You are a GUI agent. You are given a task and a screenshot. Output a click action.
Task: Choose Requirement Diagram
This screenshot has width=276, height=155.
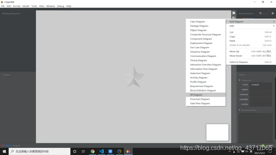click(x=206, y=86)
